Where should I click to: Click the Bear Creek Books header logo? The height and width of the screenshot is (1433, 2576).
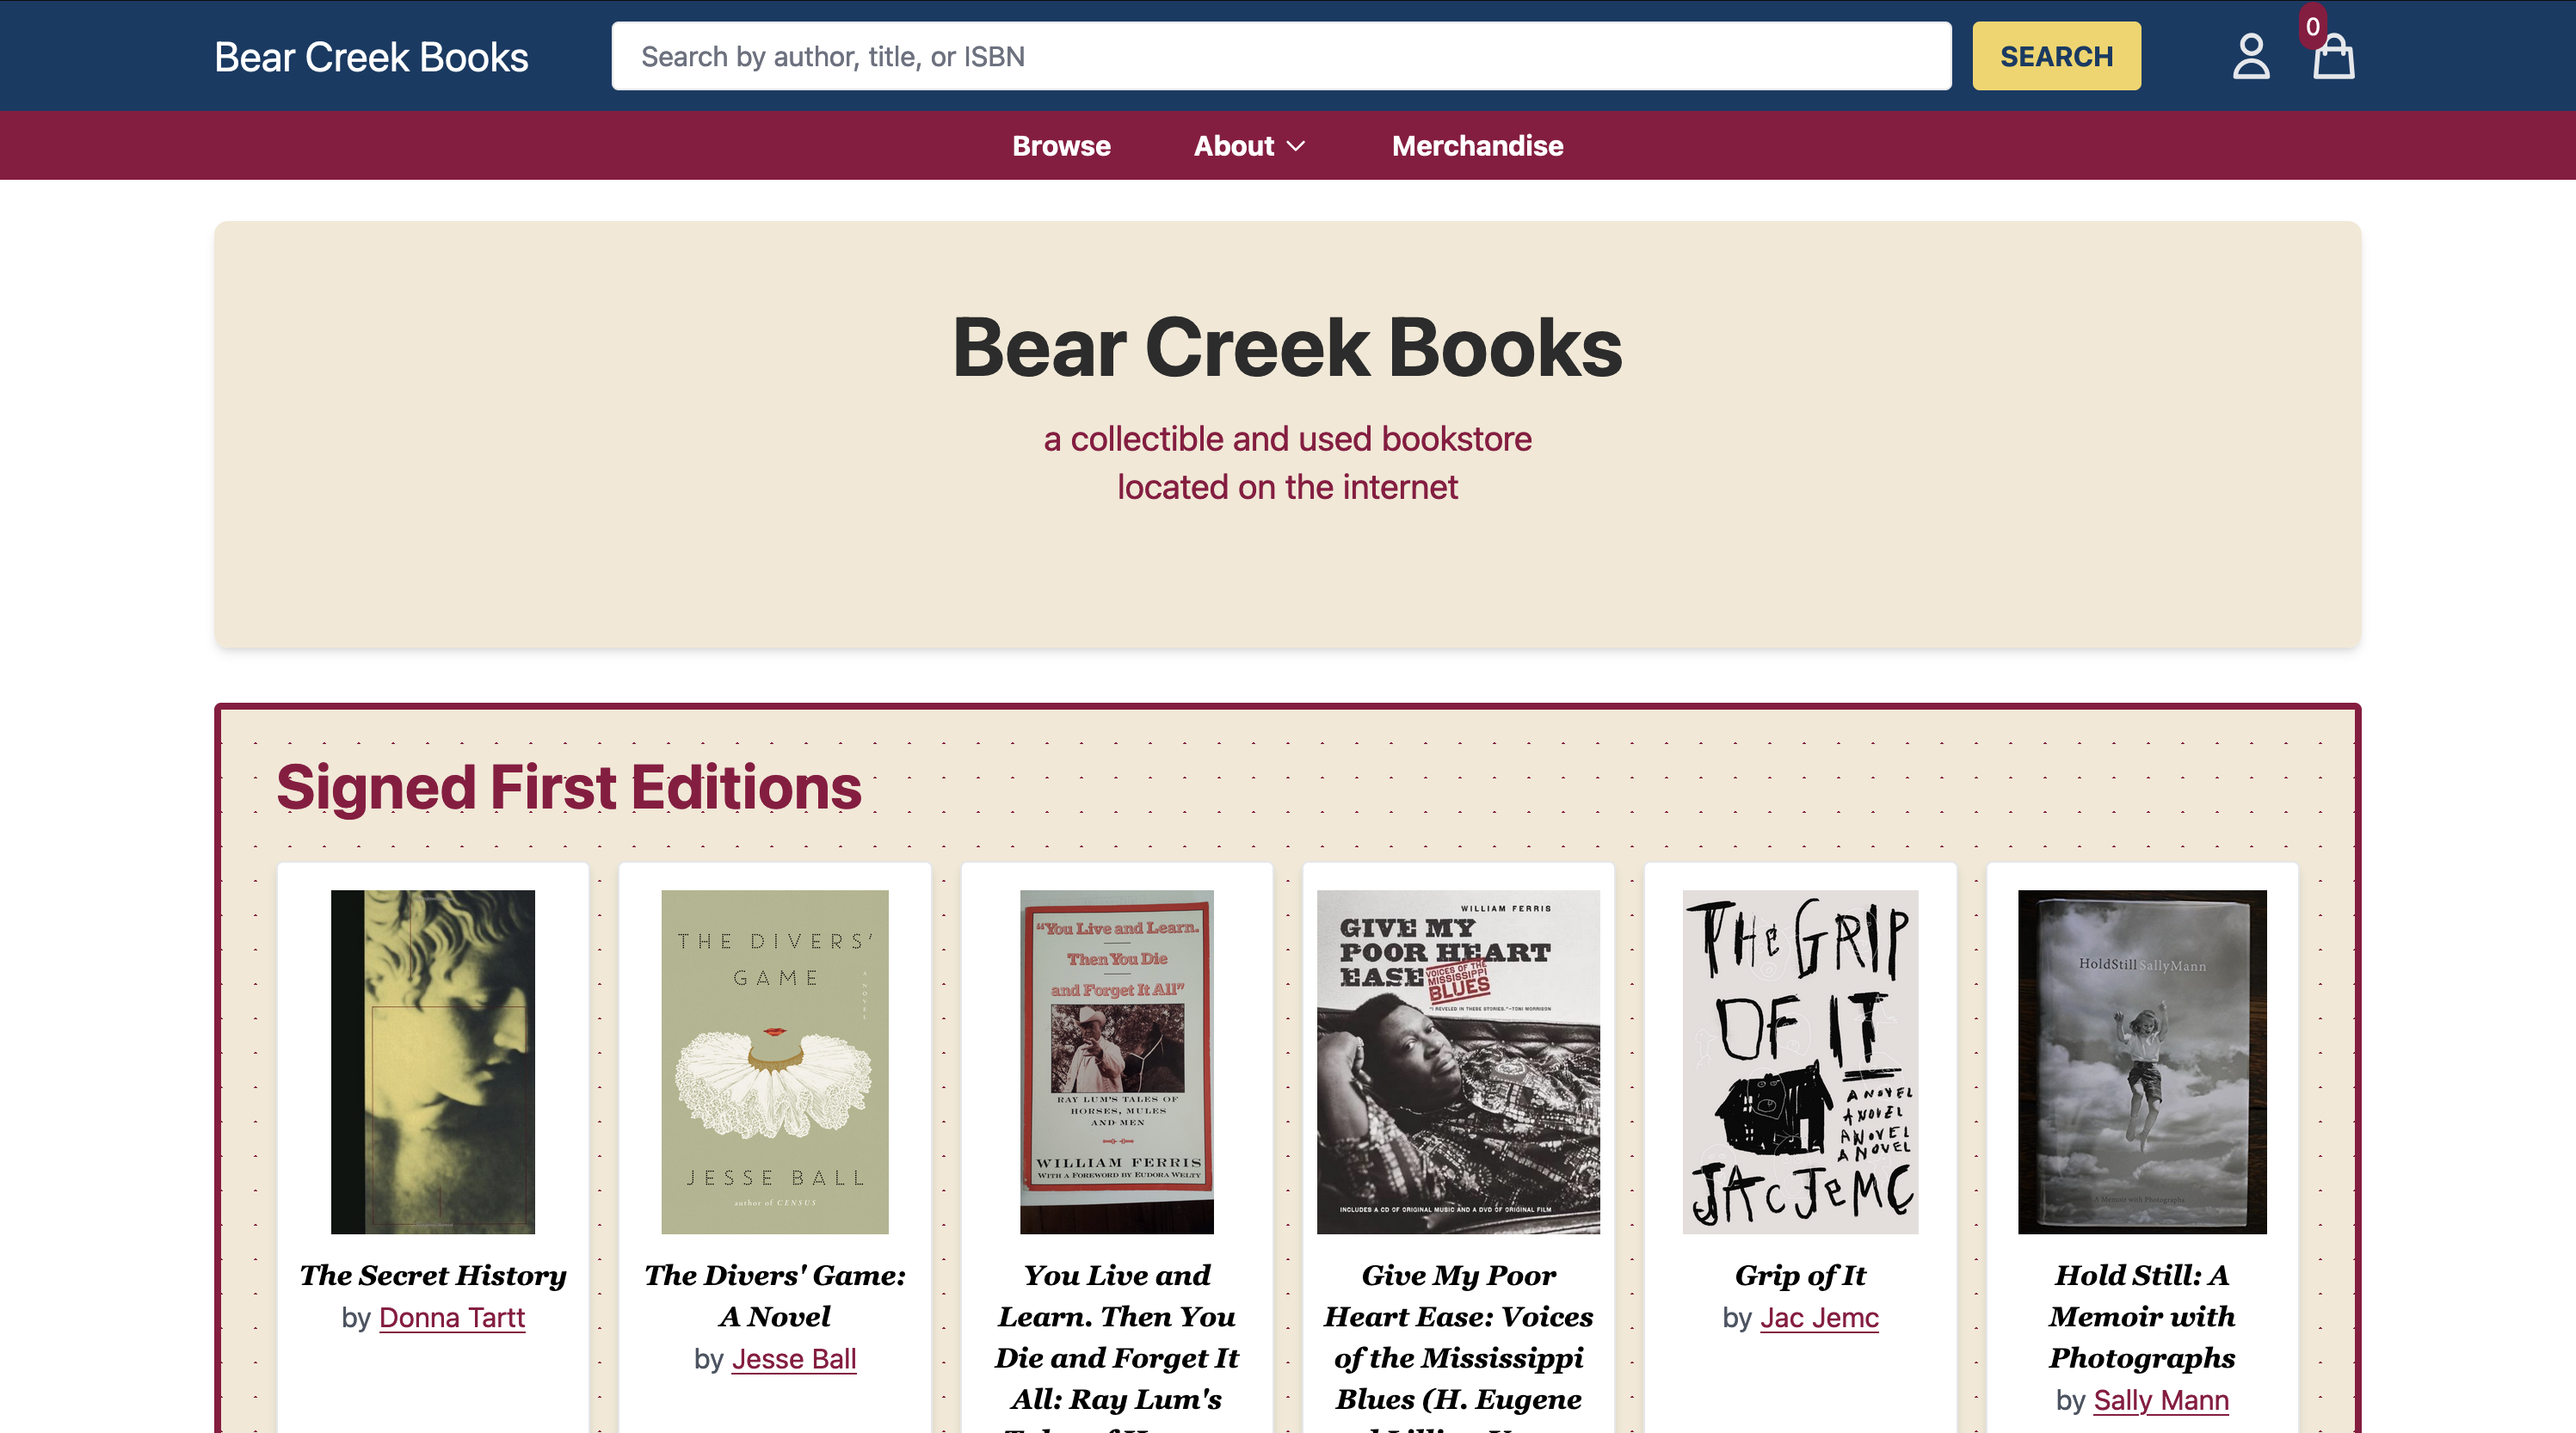pyautogui.click(x=371, y=57)
